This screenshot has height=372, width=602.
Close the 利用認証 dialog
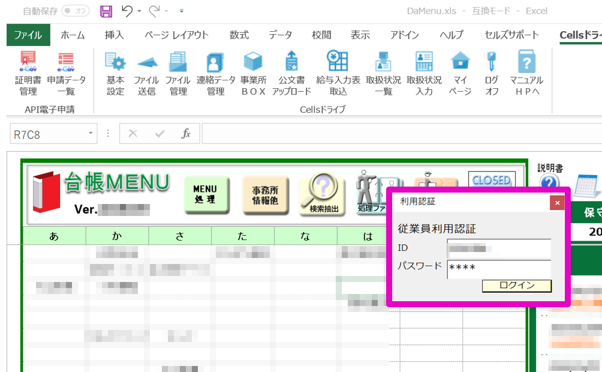click(557, 203)
